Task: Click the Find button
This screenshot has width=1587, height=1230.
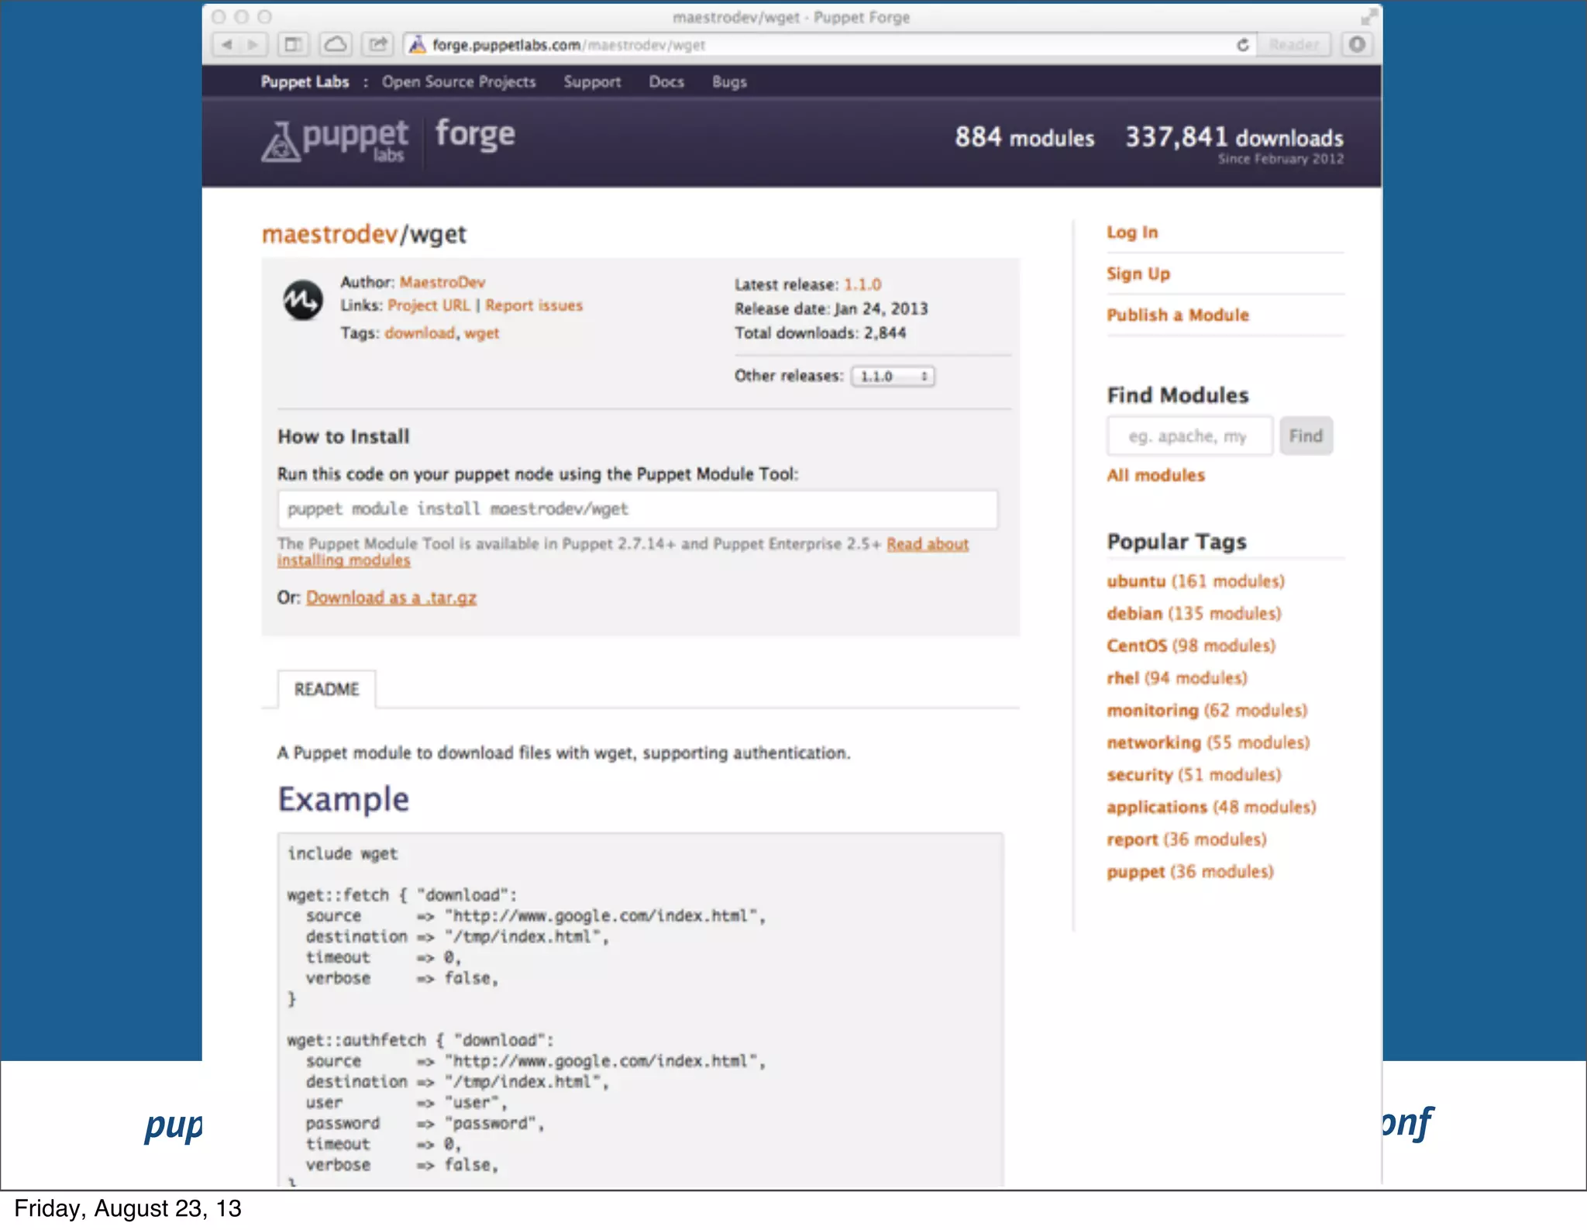Action: pos(1306,436)
